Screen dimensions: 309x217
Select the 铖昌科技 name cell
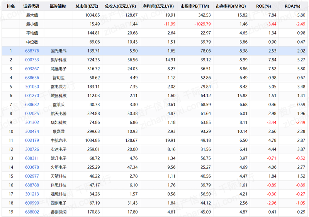(58, 95)
